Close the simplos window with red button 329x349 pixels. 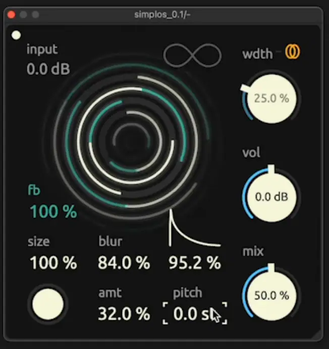tap(11, 15)
